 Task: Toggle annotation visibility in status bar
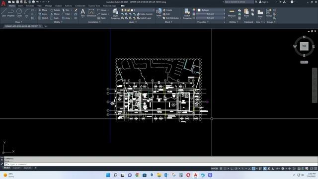coord(265,169)
